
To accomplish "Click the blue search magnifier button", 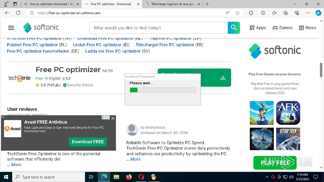I will tap(234, 28).
